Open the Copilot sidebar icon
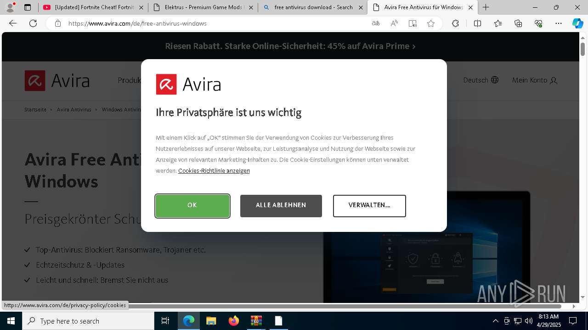Viewport: 588px width, 330px height. pyautogui.click(x=577, y=23)
